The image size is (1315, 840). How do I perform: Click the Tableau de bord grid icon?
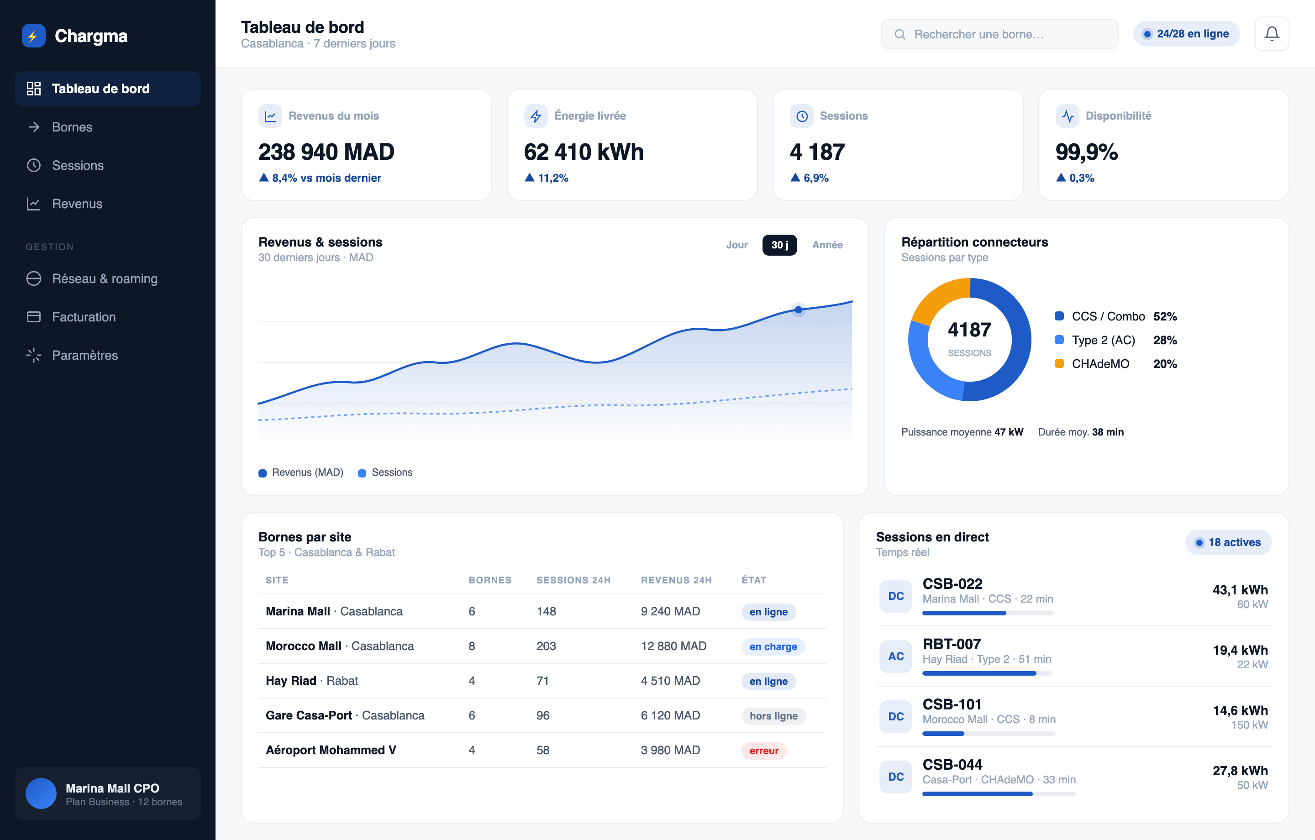[x=34, y=89]
